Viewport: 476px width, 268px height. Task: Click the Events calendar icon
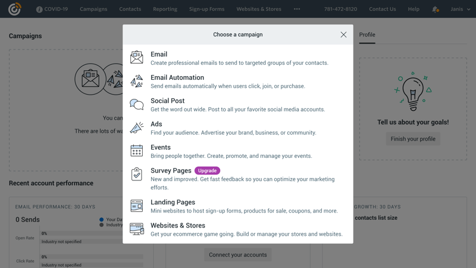pos(137,151)
